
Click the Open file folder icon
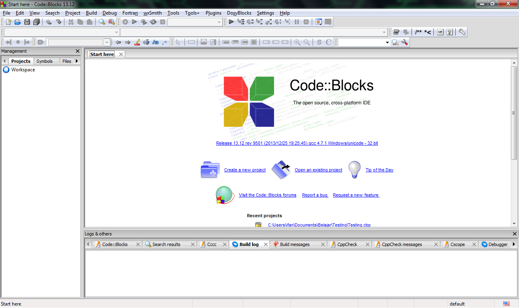17,22
